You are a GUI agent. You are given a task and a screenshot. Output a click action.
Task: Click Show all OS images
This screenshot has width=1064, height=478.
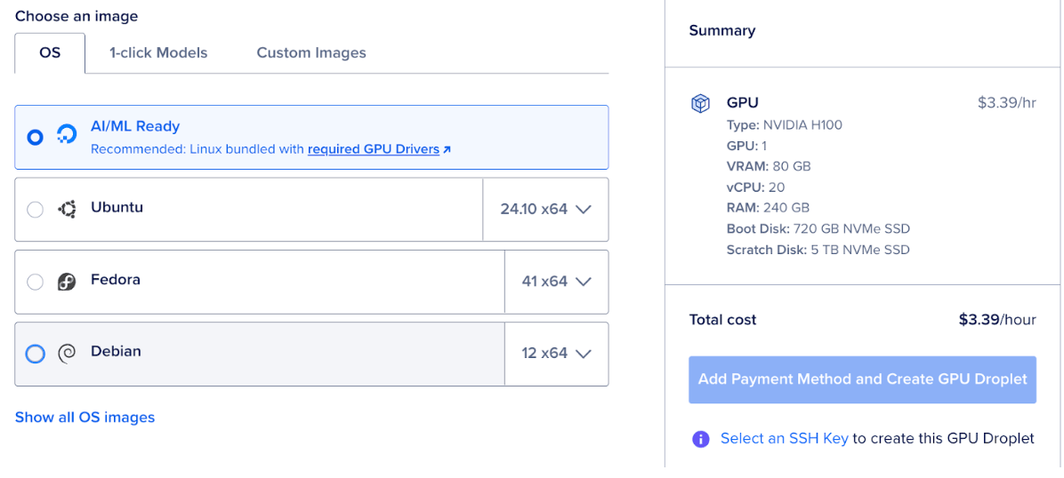tap(85, 417)
